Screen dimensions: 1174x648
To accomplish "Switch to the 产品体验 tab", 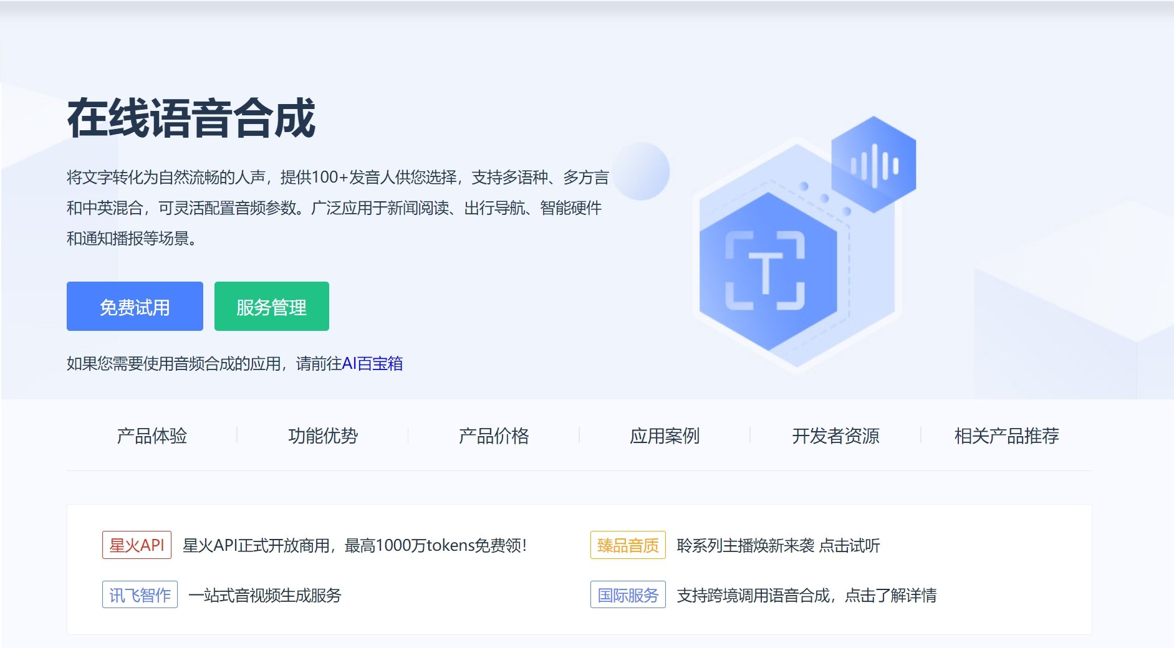I will (x=152, y=436).
